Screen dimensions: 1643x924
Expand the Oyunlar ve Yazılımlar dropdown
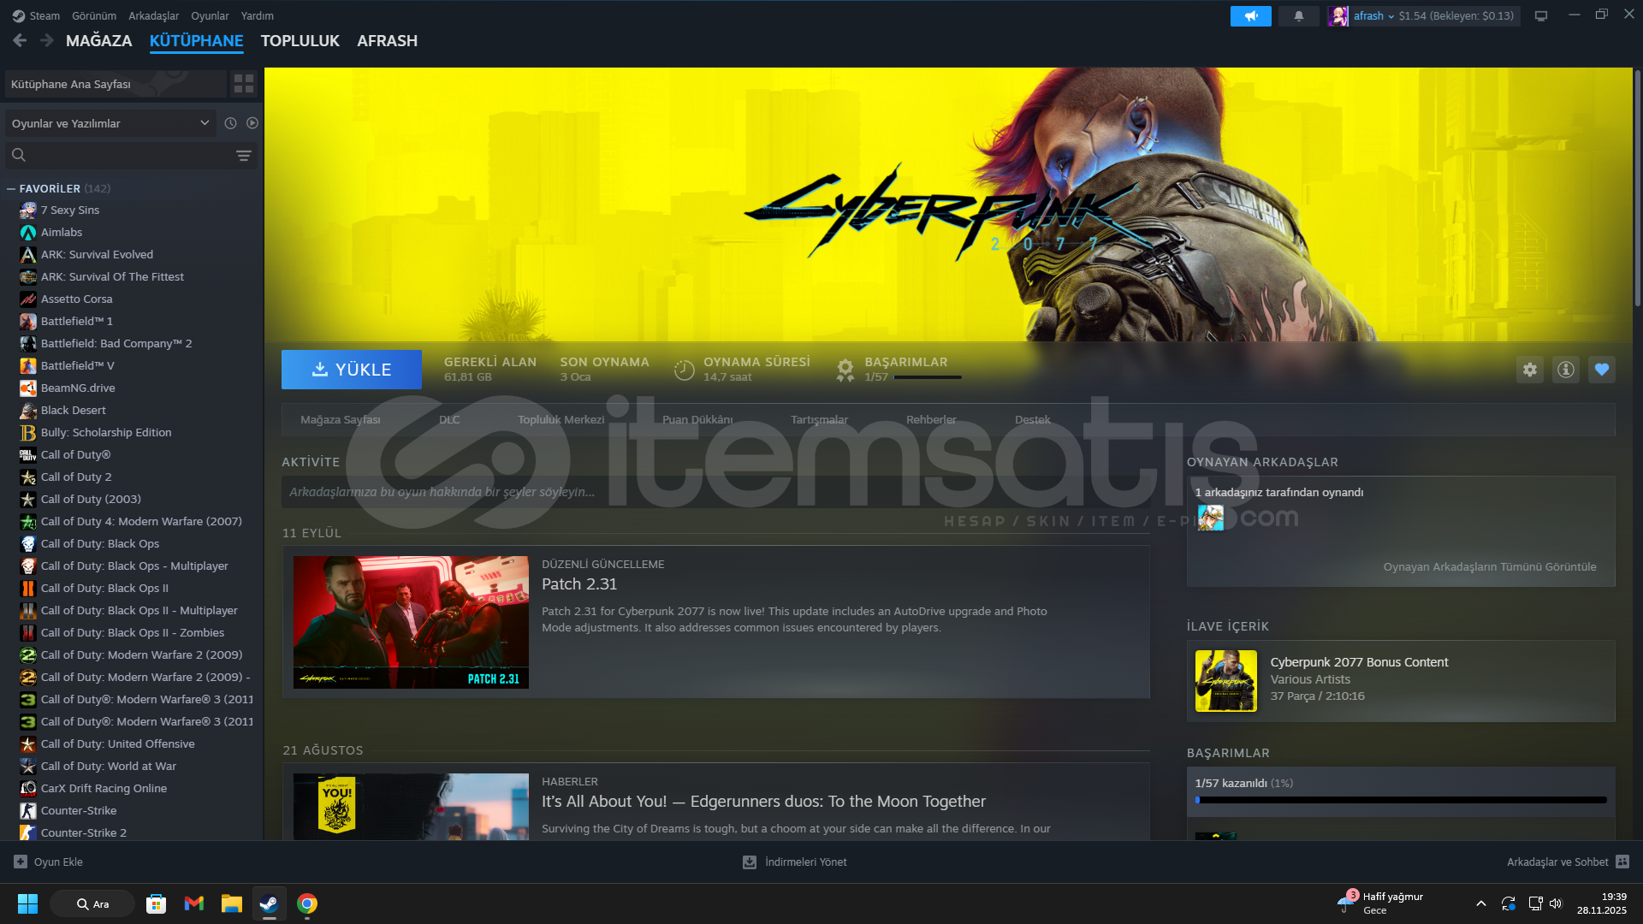[110, 123]
